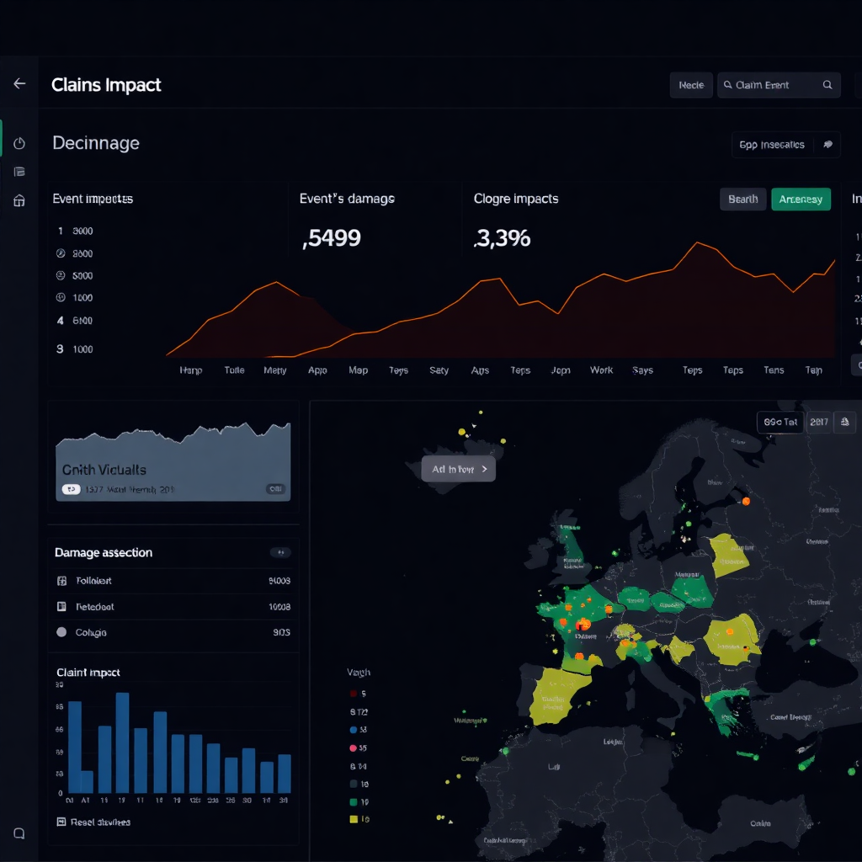Open the chat bubble icon at bottom left
The width and height of the screenshot is (862, 862).
pos(19,833)
